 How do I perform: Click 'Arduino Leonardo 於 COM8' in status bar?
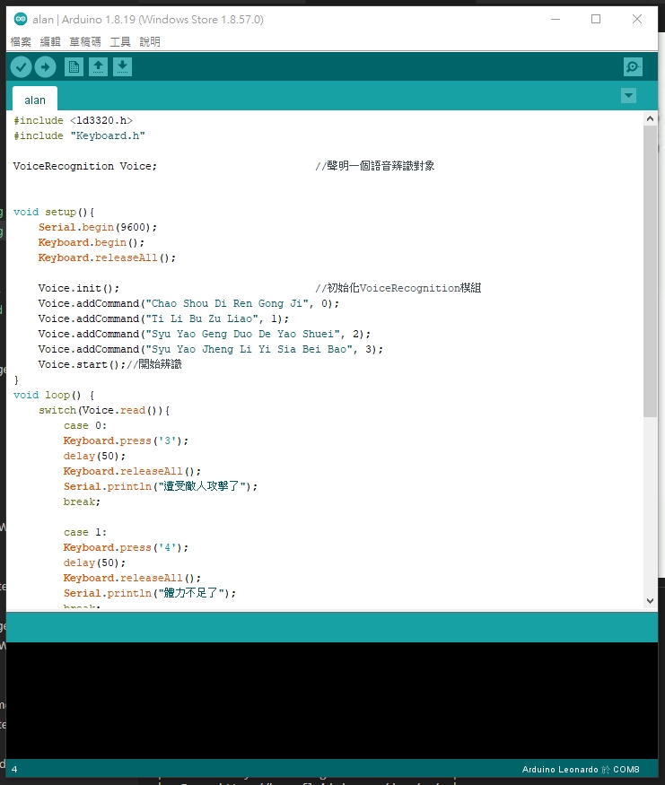coord(581,770)
